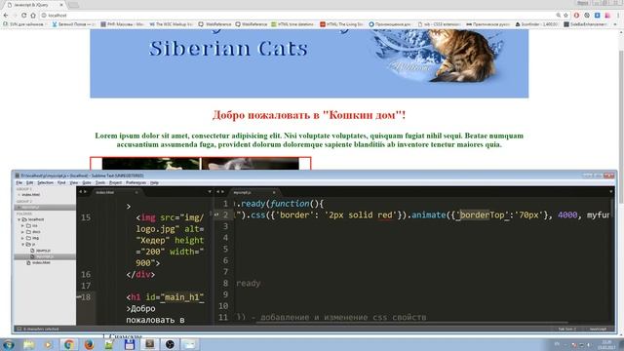Click the Siberian Cats header image
This screenshot has width=624, height=351.
pyautogui.click(x=309, y=63)
